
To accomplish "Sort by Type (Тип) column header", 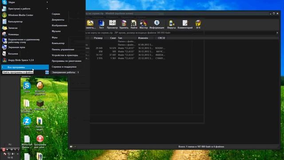I will [x=127, y=38].
